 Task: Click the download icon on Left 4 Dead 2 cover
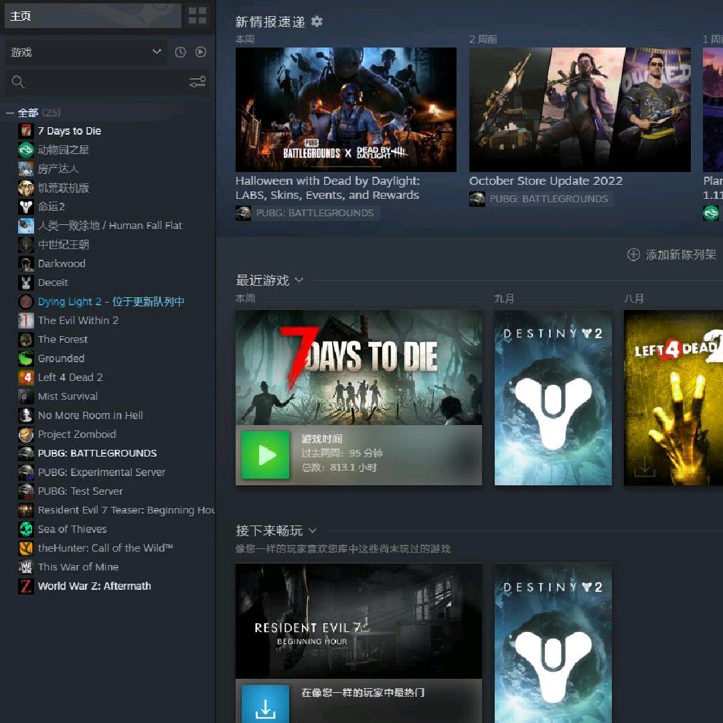pos(645,467)
